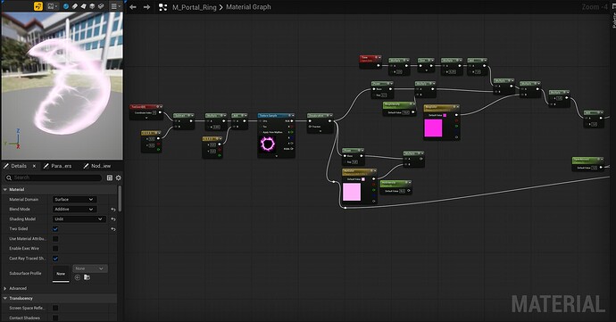Screen dimensions: 616x322
Task: Expand the Advanced section
Action: [5, 289]
